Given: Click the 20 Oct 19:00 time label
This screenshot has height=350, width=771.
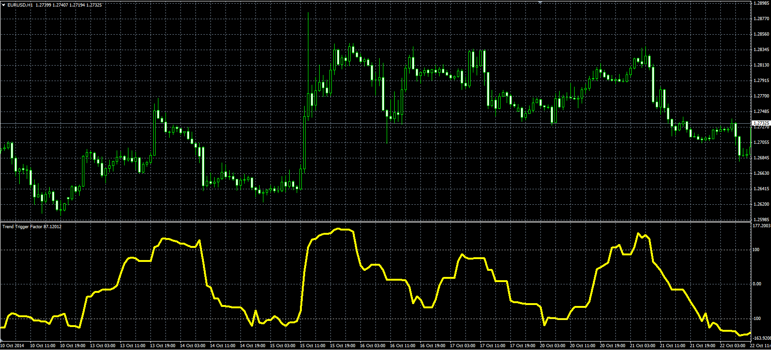Looking at the screenshot, I should click(x=613, y=346).
